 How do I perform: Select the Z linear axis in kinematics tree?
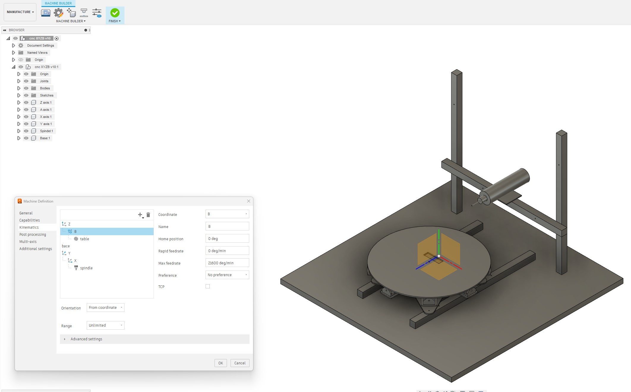pyautogui.click(x=107, y=224)
